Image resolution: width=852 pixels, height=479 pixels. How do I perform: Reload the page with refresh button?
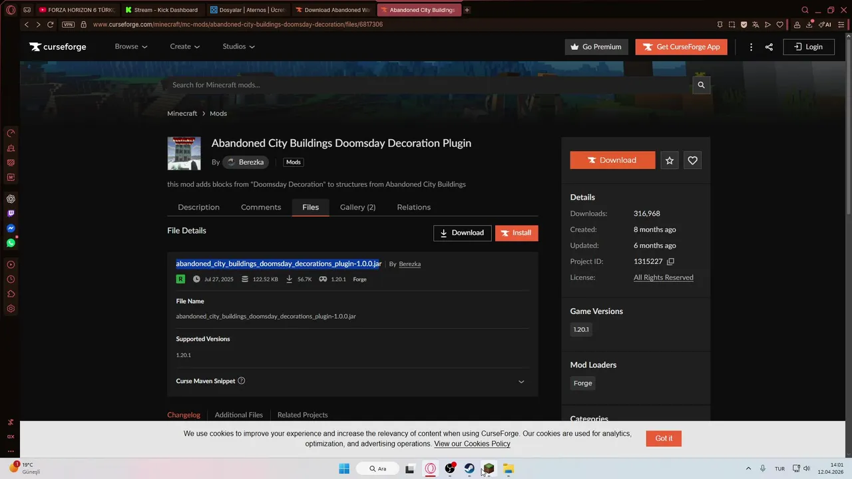pyautogui.click(x=50, y=25)
